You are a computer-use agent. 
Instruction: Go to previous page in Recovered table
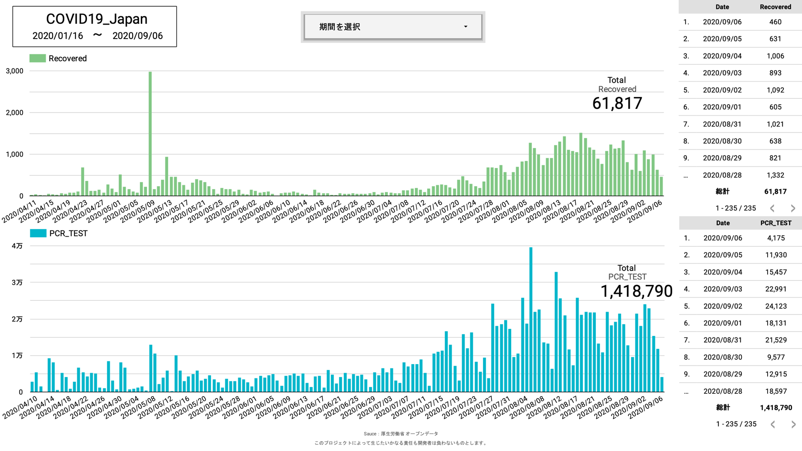click(772, 208)
